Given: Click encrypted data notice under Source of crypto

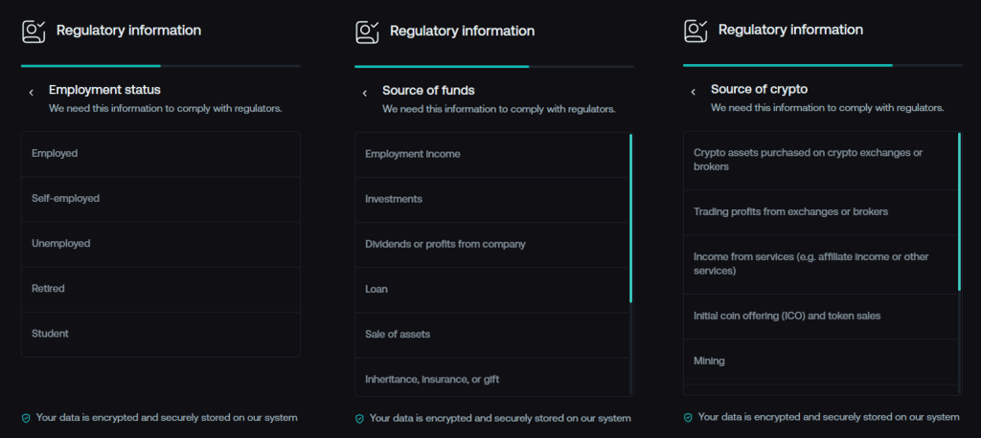Looking at the screenshot, I should [x=829, y=417].
